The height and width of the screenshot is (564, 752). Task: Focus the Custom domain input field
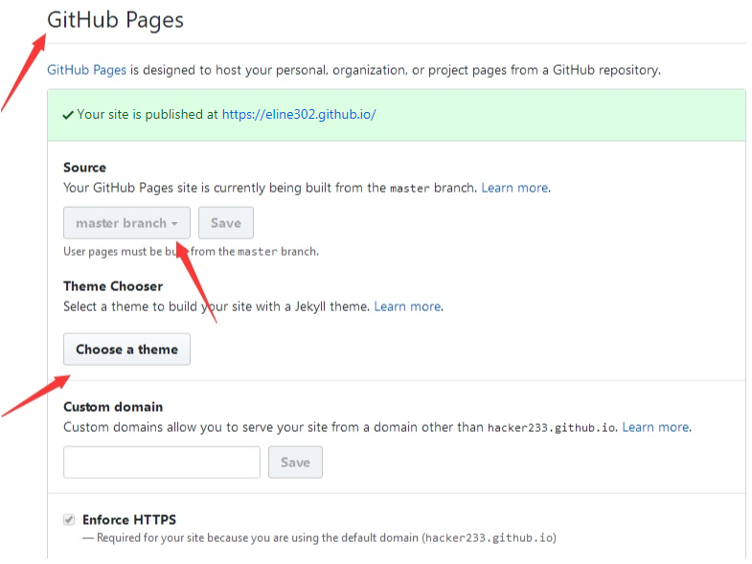click(x=162, y=462)
